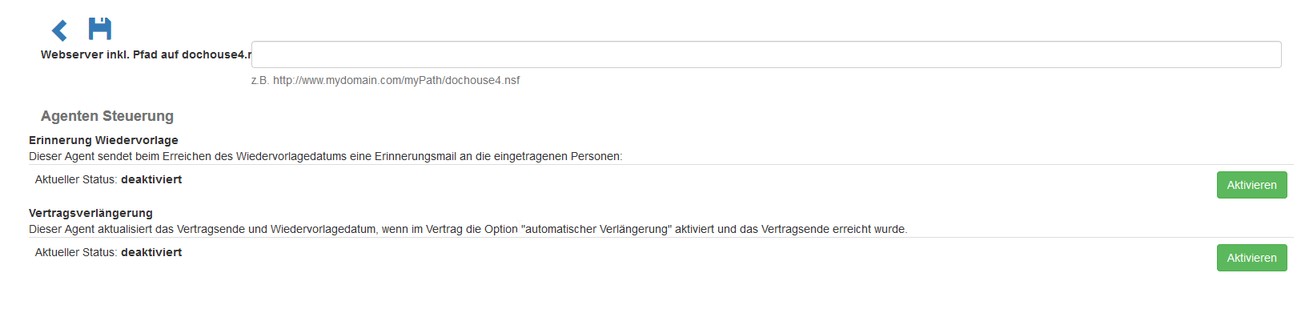Select the Webserver inkl. Pfad label
The image size is (1301, 309).
coord(146,54)
